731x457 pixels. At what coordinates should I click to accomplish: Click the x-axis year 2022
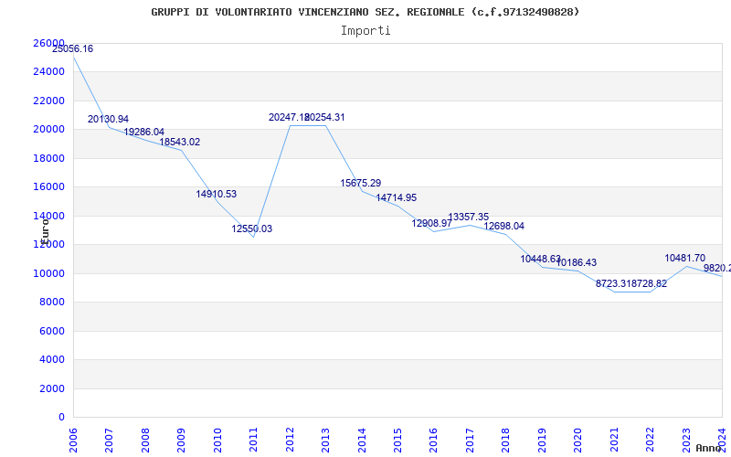(x=650, y=441)
